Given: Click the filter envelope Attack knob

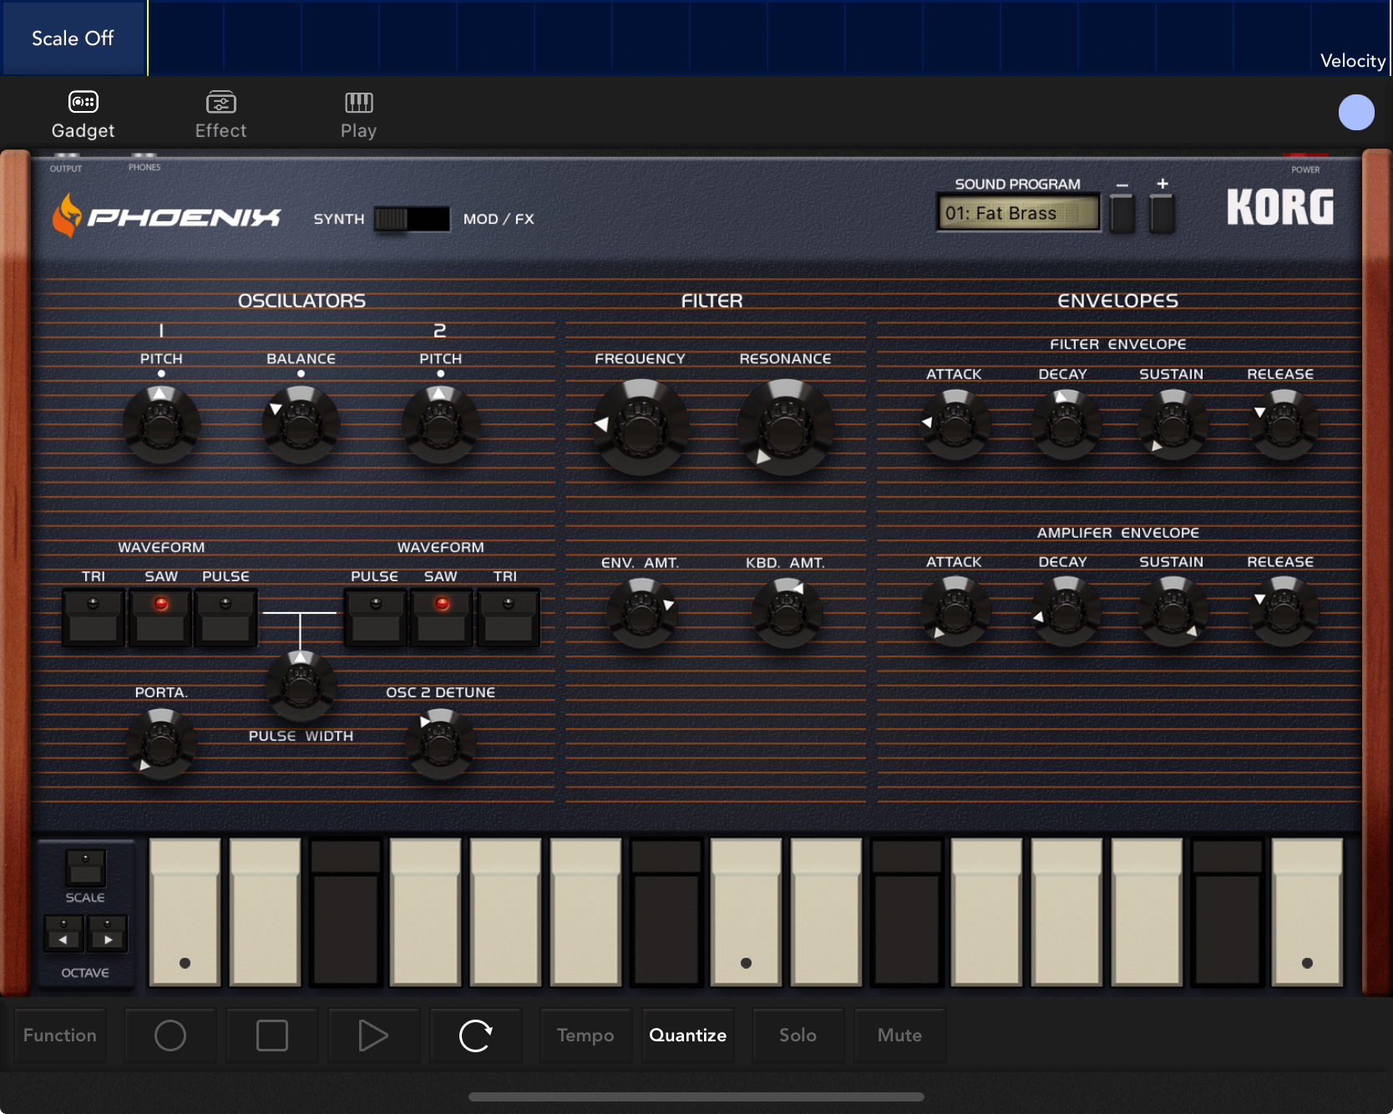Looking at the screenshot, I should [x=955, y=425].
